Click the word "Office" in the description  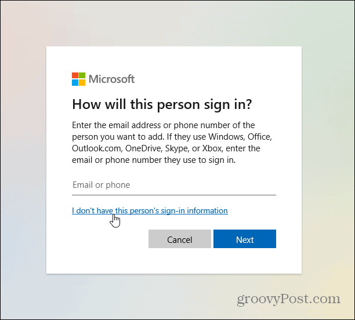tap(259, 137)
